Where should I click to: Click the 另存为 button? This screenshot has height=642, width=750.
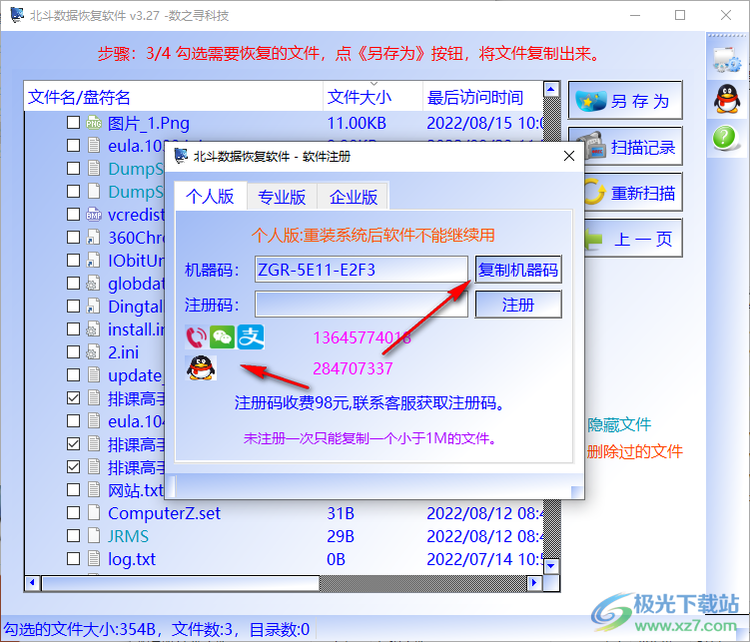(625, 101)
